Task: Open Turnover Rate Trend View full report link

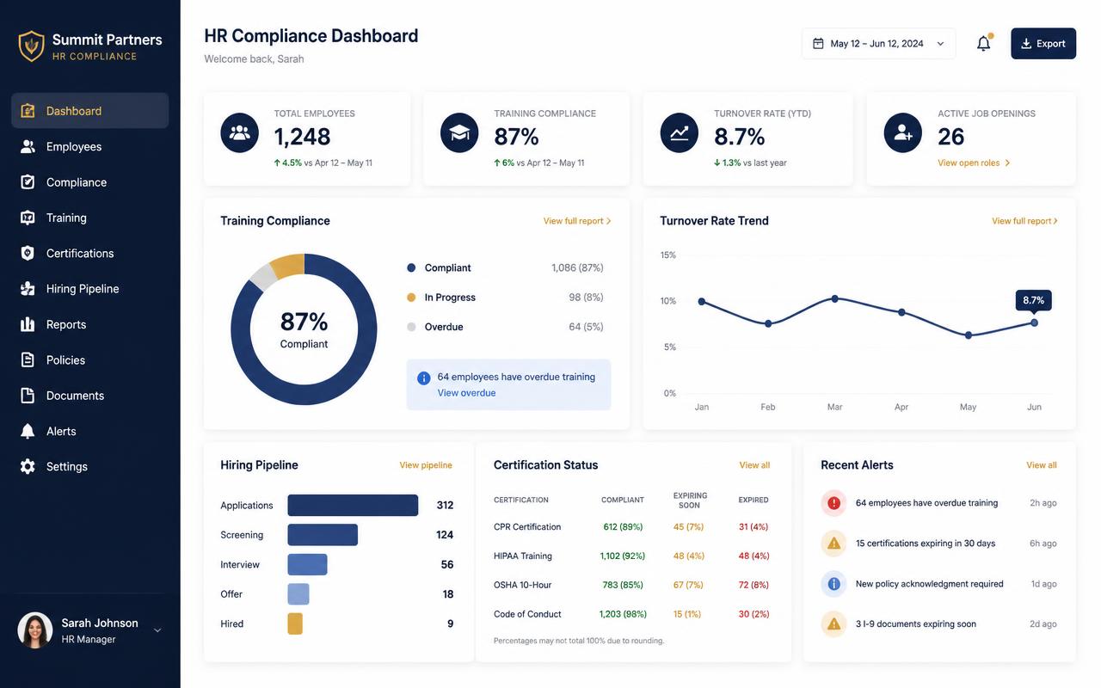Action: click(x=1025, y=221)
